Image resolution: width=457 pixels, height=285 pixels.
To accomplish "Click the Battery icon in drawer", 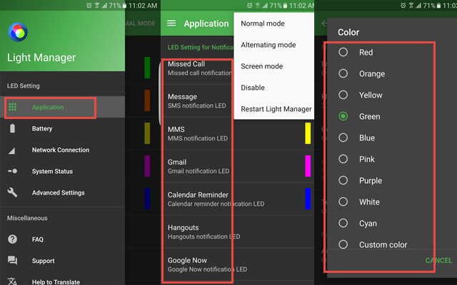I will click(12, 128).
